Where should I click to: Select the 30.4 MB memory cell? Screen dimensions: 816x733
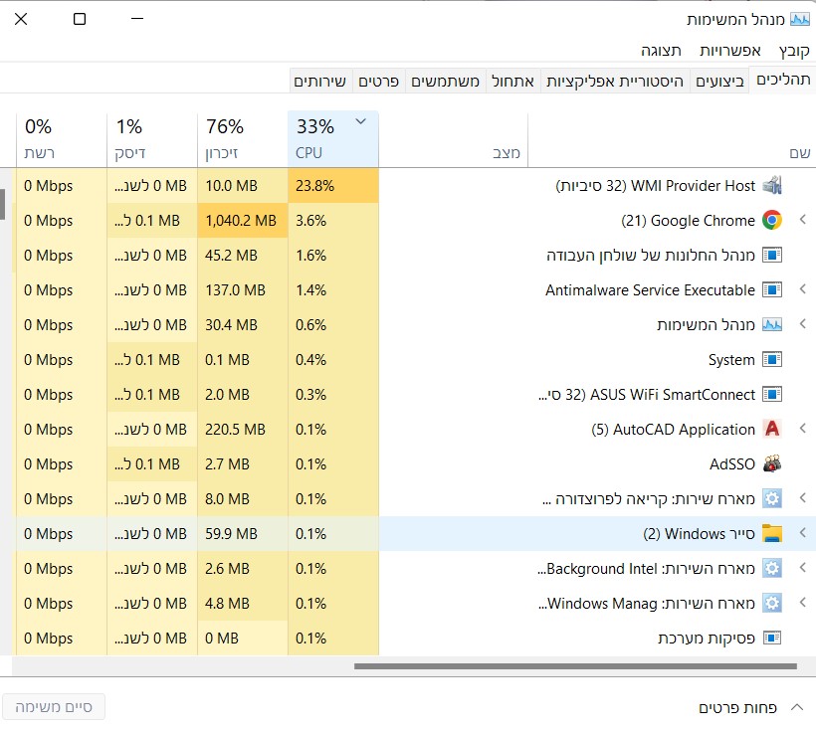click(243, 325)
